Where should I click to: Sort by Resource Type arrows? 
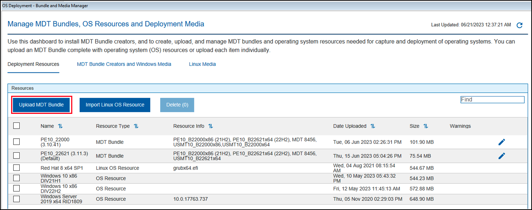coord(136,126)
